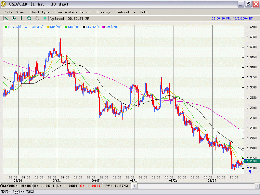Expand the Chart Type menu
Image resolution: width=260 pixels, height=195 pixels.
click(39, 12)
